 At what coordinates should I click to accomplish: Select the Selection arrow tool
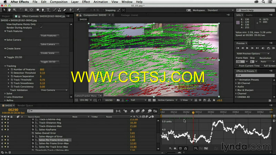pyautogui.click(x=4, y=10)
